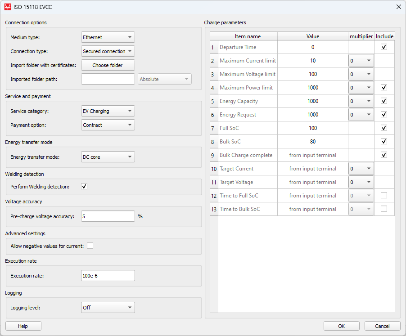Click the Bulk SoC value 80
This screenshot has height=336, width=406.
[313, 141]
